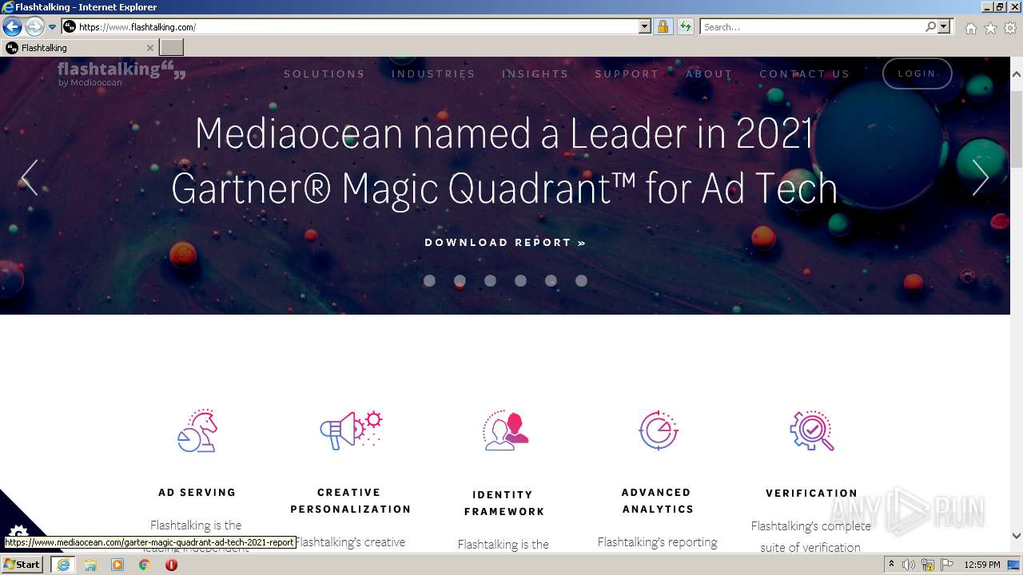Image resolution: width=1023 pixels, height=575 pixels.
Task: Open the recent pages dropdown arrow
Action: 53,27
